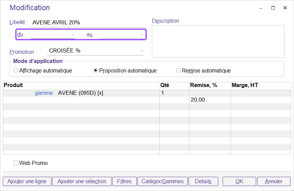294x191 pixels.
Task: Click Catégor/Gammes button
Action: click(162, 181)
